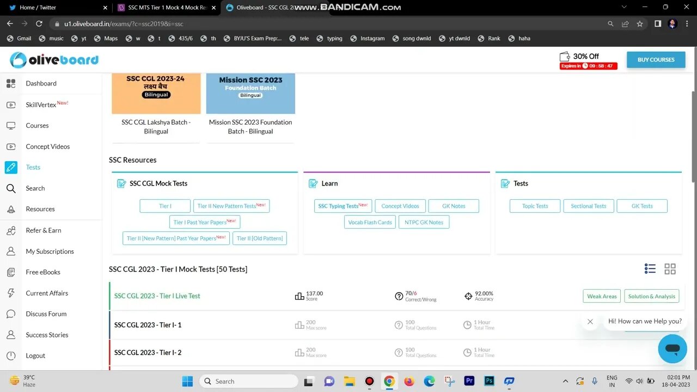
Task: Click the weather widget 39°C Haze
Action: click(23, 381)
